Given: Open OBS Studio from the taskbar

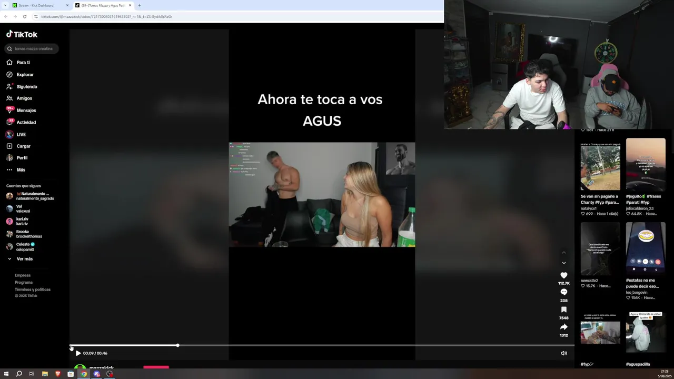Looking at the screenshot, I should click(110, 374).
